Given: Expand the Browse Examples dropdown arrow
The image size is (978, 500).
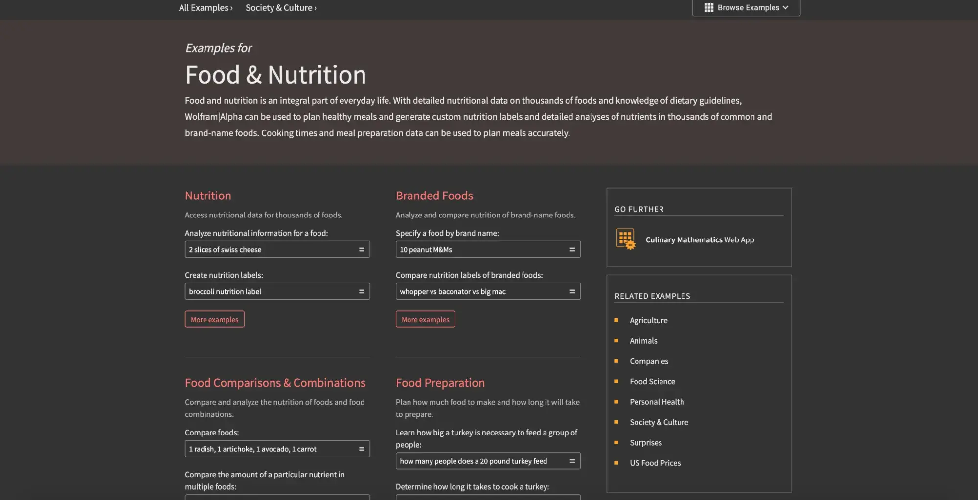Looking at the screenshot, I should 786,8.
